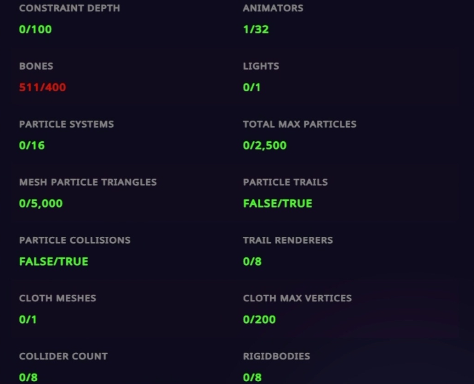Select the 0/200 cloth vertices value

[x=259, y=319]
